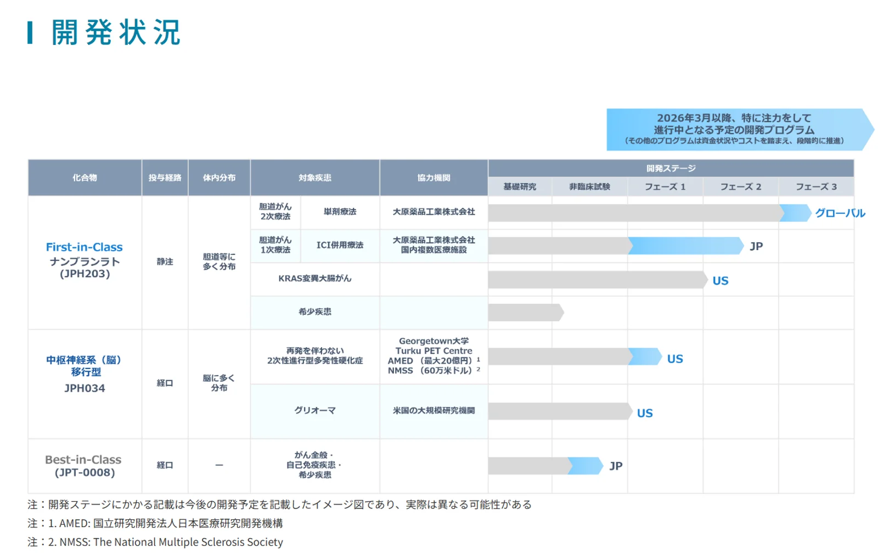Click the multiple sclerosis progress bar

(575, 356)
